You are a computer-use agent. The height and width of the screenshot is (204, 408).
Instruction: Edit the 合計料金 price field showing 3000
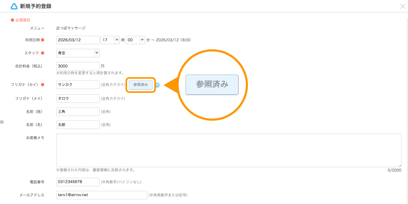pos(78,66)
